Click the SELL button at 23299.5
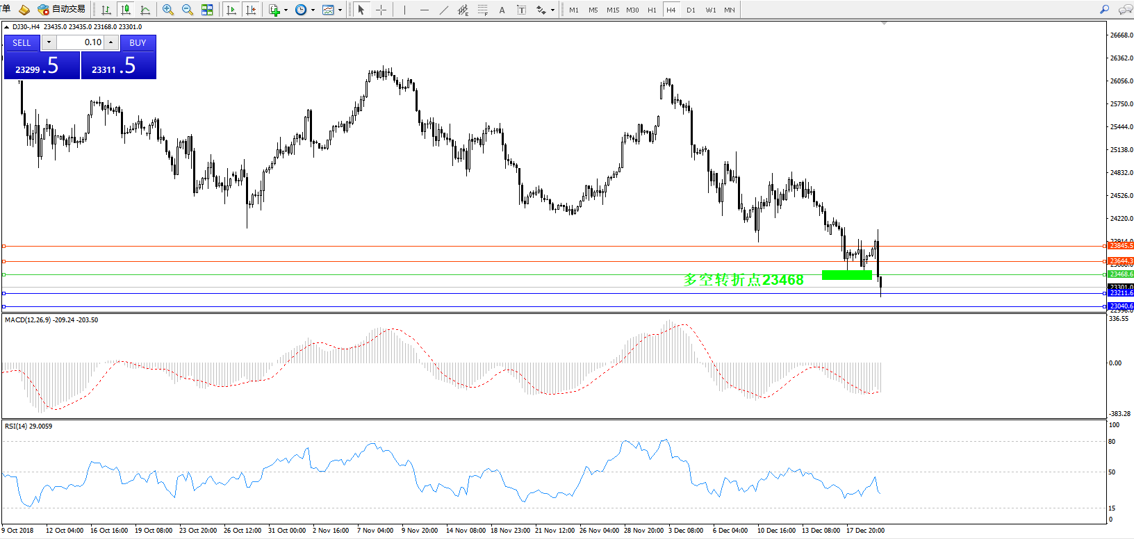Image resolution: width=1134 pixels, height=539 pixels. tap(42, 66)
